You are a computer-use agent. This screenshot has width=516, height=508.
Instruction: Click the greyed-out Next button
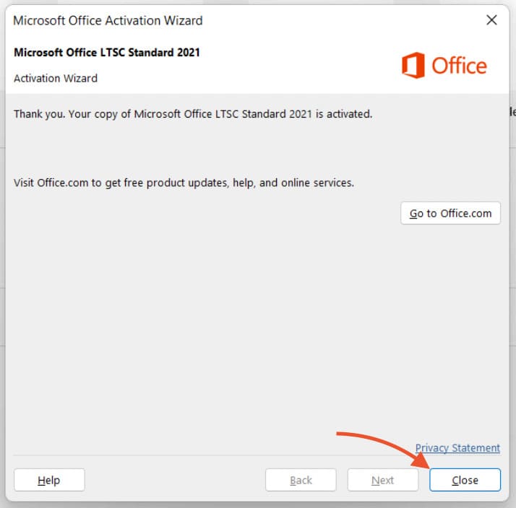point(383,480)
